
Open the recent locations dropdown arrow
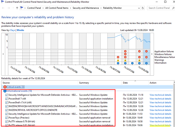pyautogui.click(x=13, y=8)
